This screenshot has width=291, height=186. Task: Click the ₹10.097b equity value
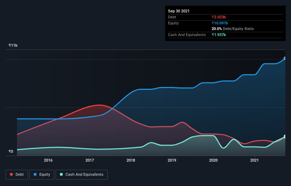pyautogui.click(x=220, y=23)
